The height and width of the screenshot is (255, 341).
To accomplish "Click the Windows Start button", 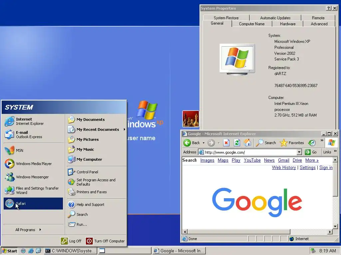I will [x=9, y=251].
